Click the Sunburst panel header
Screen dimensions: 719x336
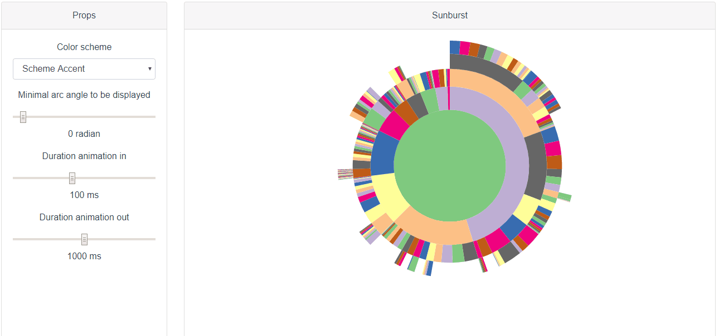click(449, 15)
